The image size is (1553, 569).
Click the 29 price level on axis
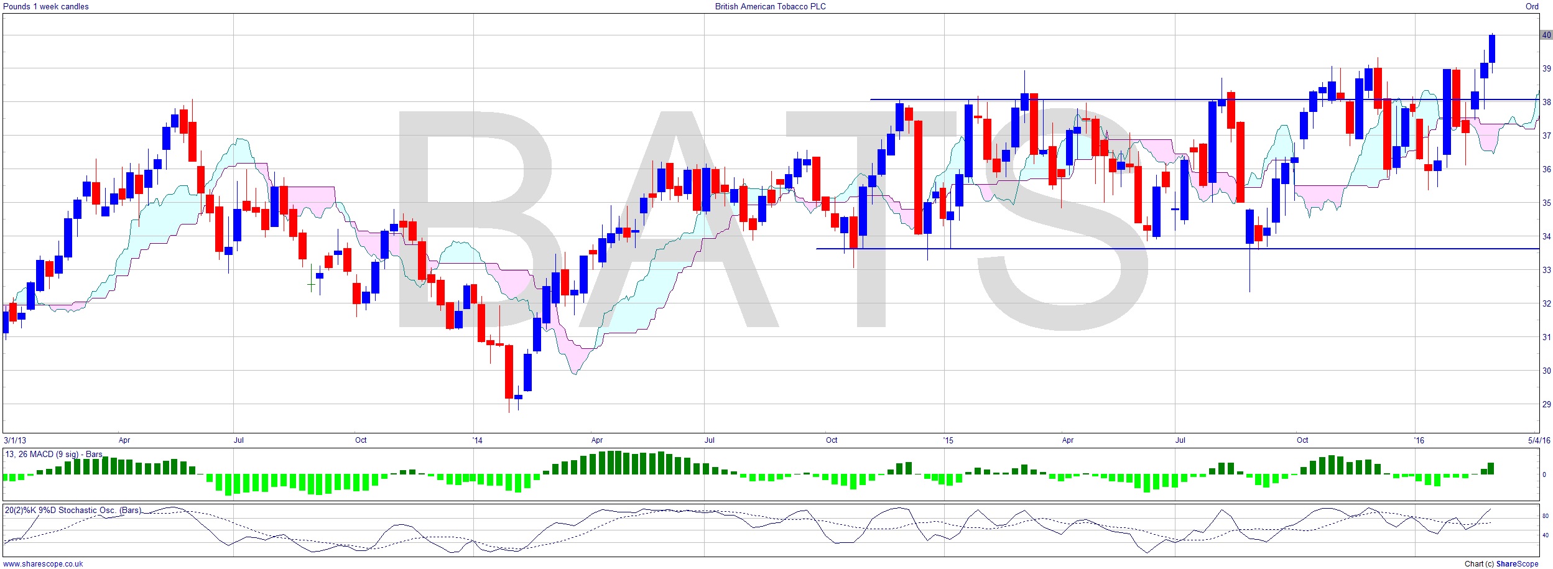pos(1546,404)
